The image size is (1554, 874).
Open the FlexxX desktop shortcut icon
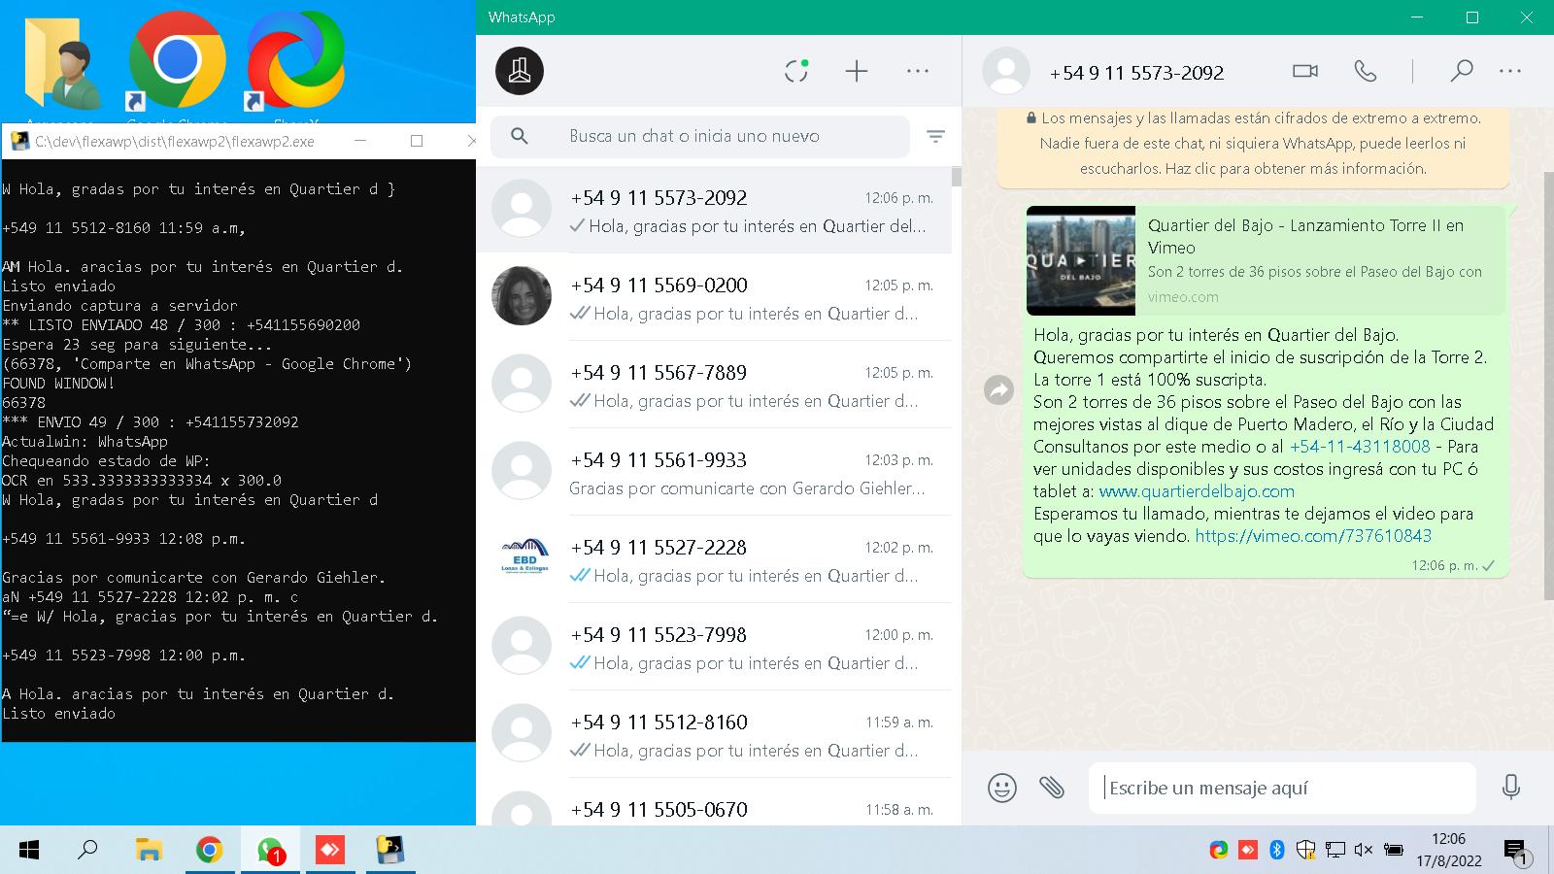295,60
